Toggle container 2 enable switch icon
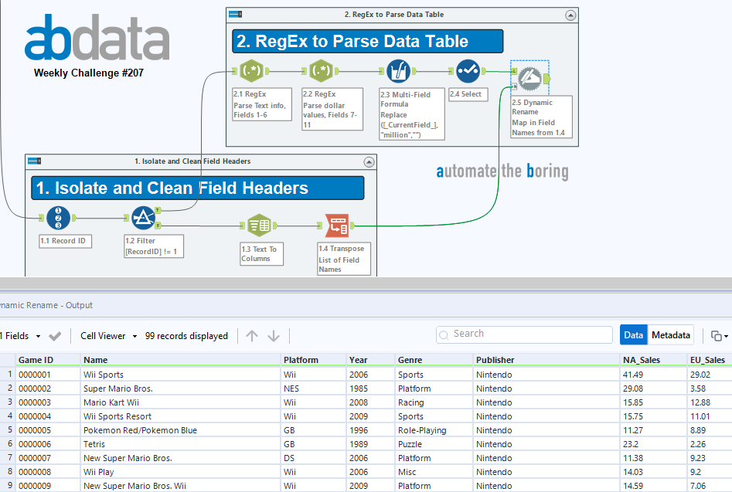732x492 pixels. (235, 15)
